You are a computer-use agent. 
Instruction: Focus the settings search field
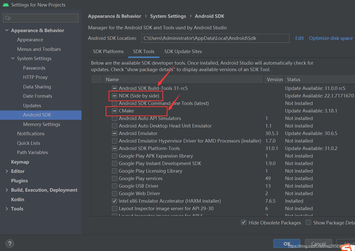tap(41, 18)
